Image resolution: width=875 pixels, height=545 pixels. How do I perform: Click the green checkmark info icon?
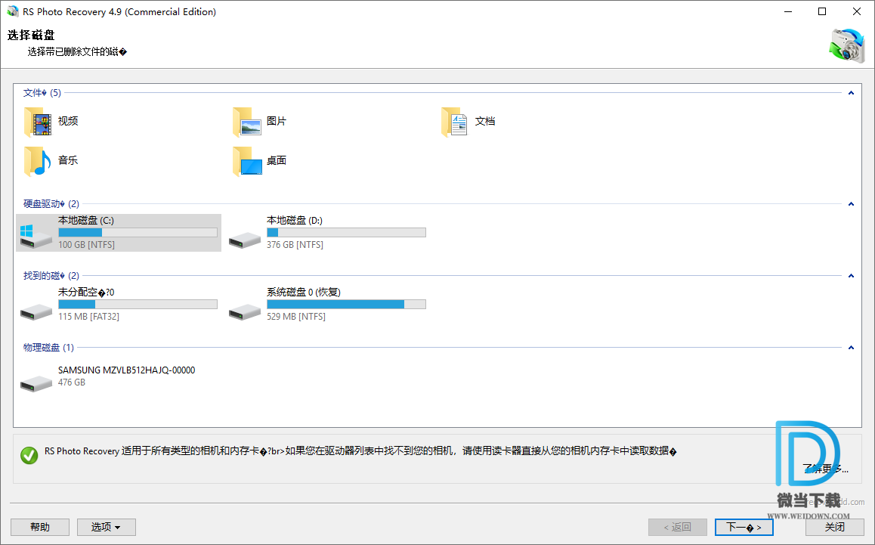29,455
